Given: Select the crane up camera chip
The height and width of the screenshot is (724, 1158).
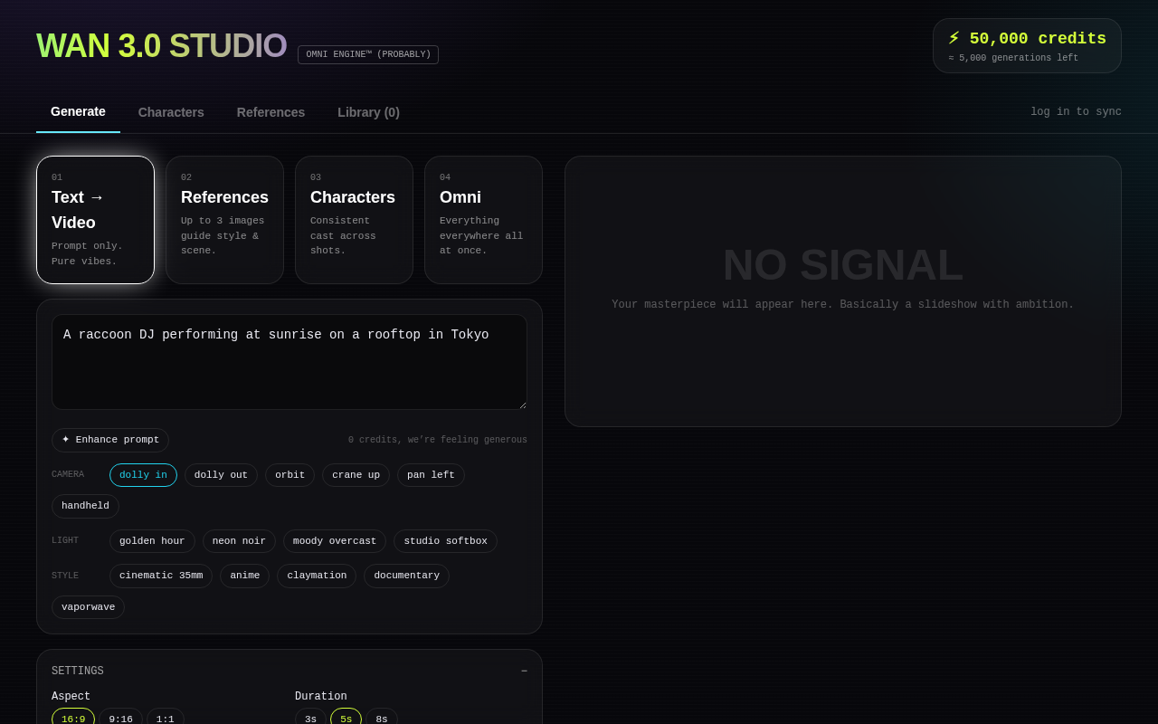Looking at the screenshot, I should (x=356, y=475).
